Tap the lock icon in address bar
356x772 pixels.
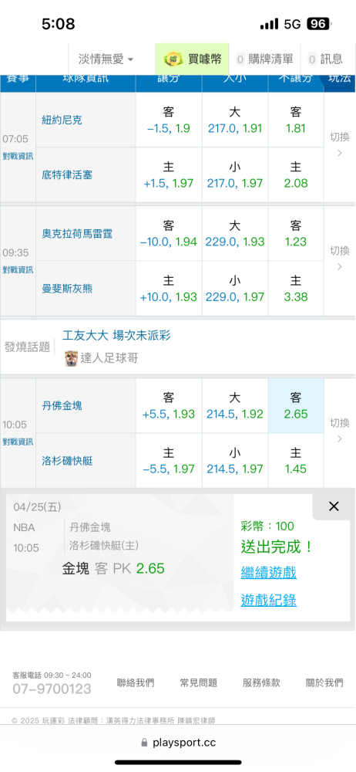144,743
